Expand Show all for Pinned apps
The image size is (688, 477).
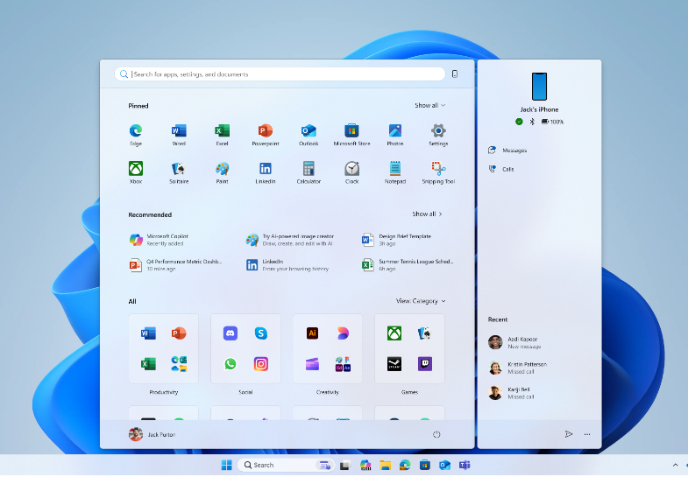pyautogui.click(x=429, y=106)
